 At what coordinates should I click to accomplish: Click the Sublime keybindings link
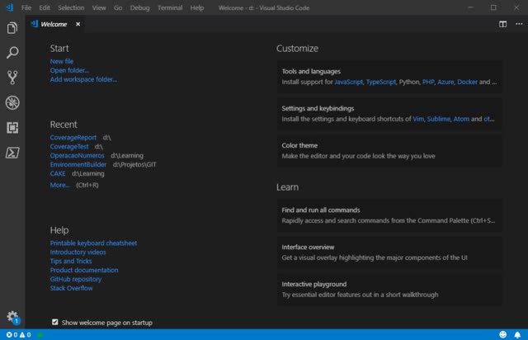438,119
